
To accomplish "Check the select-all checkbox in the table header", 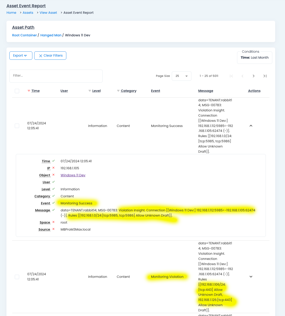I will pos(17,91).
